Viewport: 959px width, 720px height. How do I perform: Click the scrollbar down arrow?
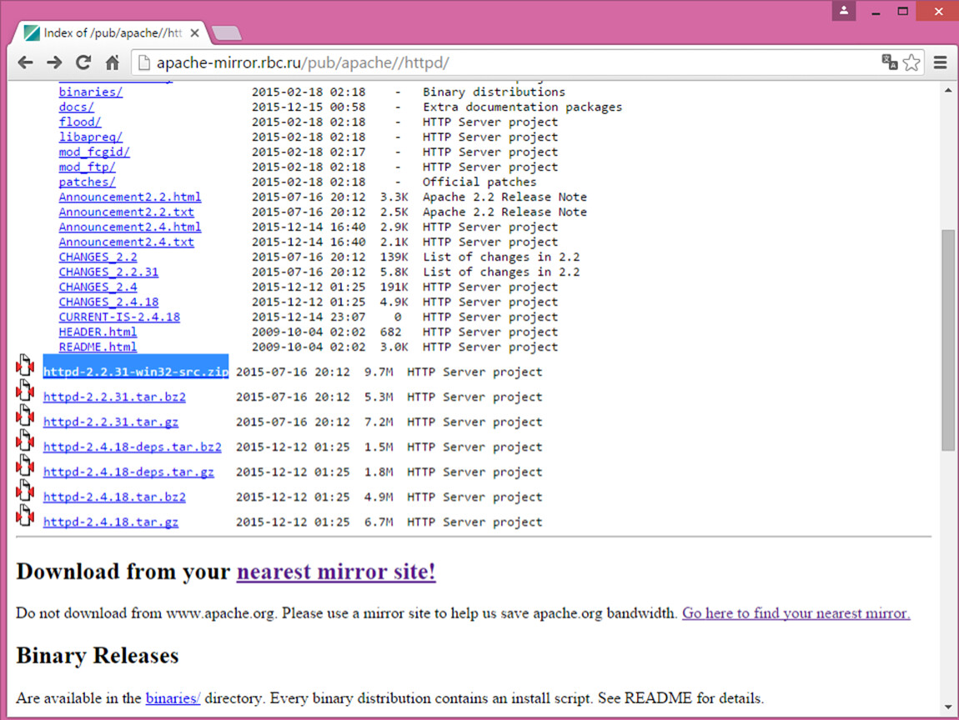click(x=948, y=707)
